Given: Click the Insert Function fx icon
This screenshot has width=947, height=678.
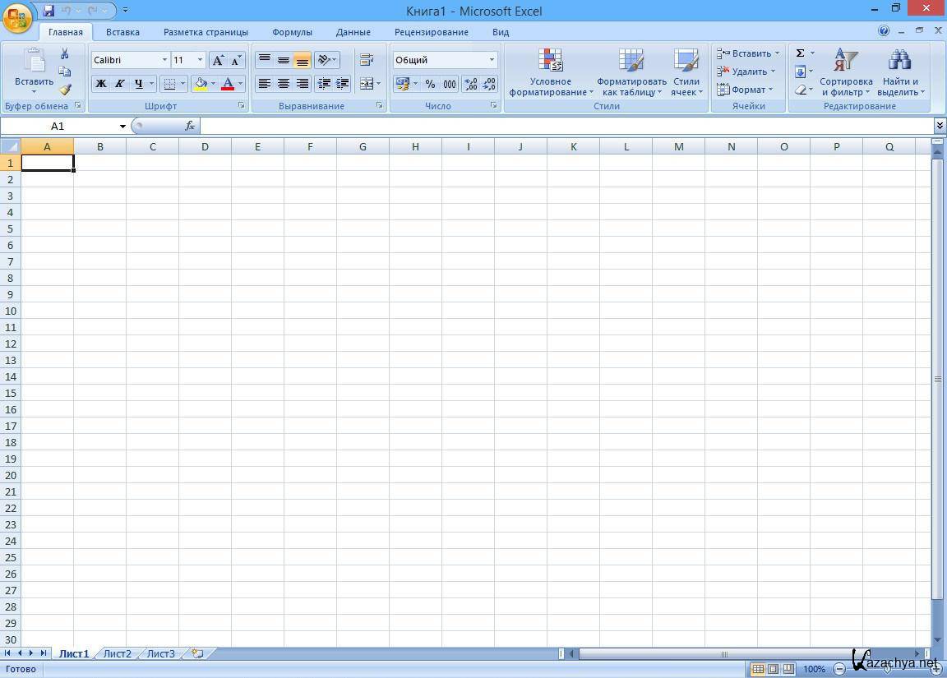Looking at the screenshot, I should (x=190, y=126).
